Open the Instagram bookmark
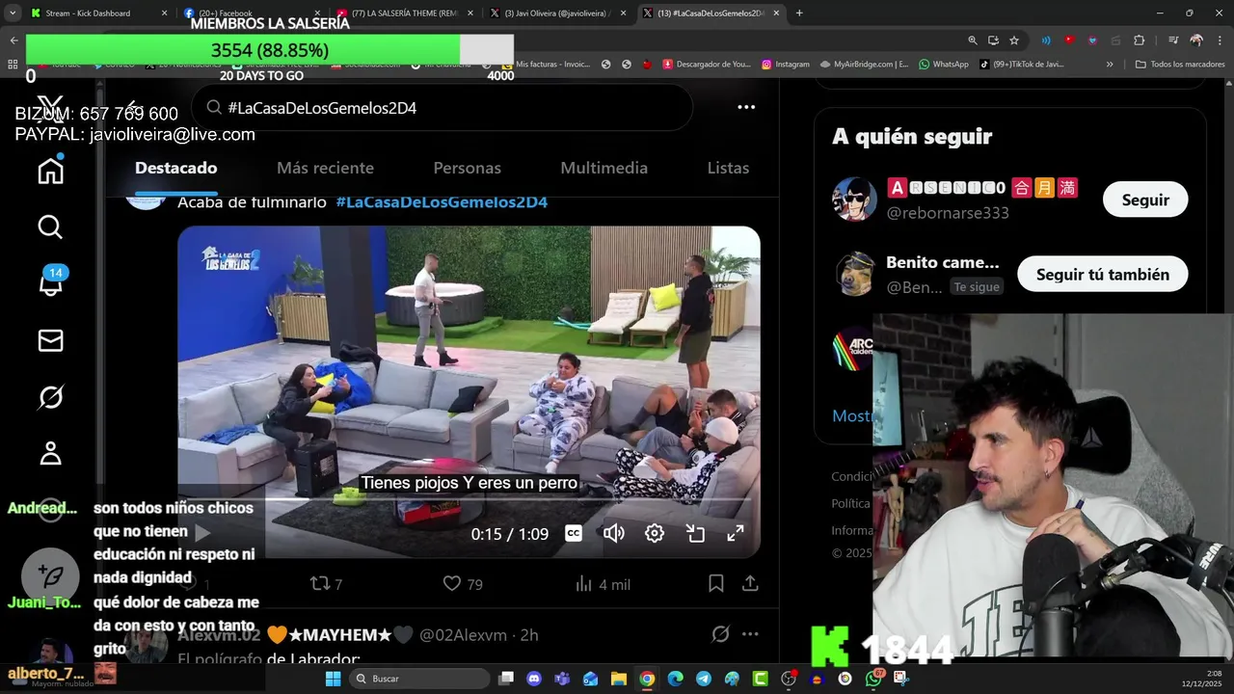 click(x=786, y=65)
